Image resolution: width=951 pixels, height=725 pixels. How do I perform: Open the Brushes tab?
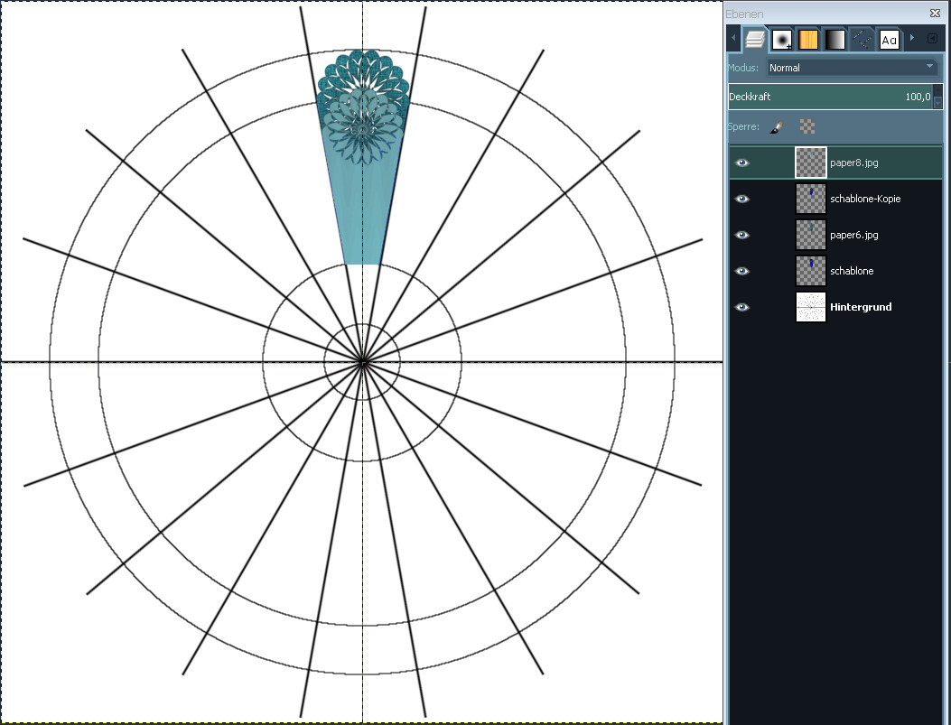(782, 39)
